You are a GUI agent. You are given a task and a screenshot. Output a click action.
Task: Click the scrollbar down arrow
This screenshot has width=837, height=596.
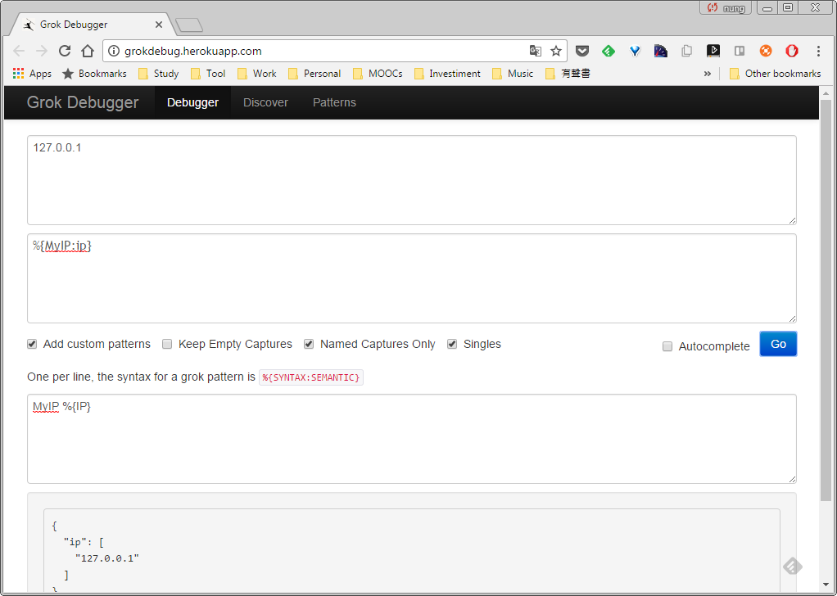826,585
